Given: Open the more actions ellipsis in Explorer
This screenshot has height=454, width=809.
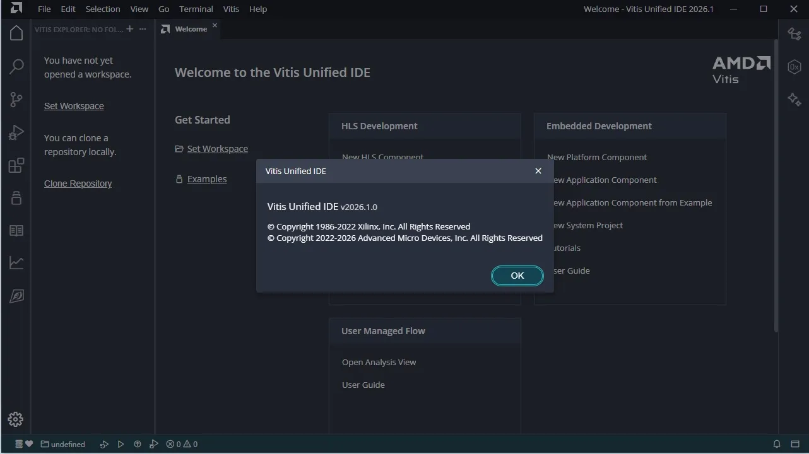Looking at the screenshot, I should (x=143, y=29).
